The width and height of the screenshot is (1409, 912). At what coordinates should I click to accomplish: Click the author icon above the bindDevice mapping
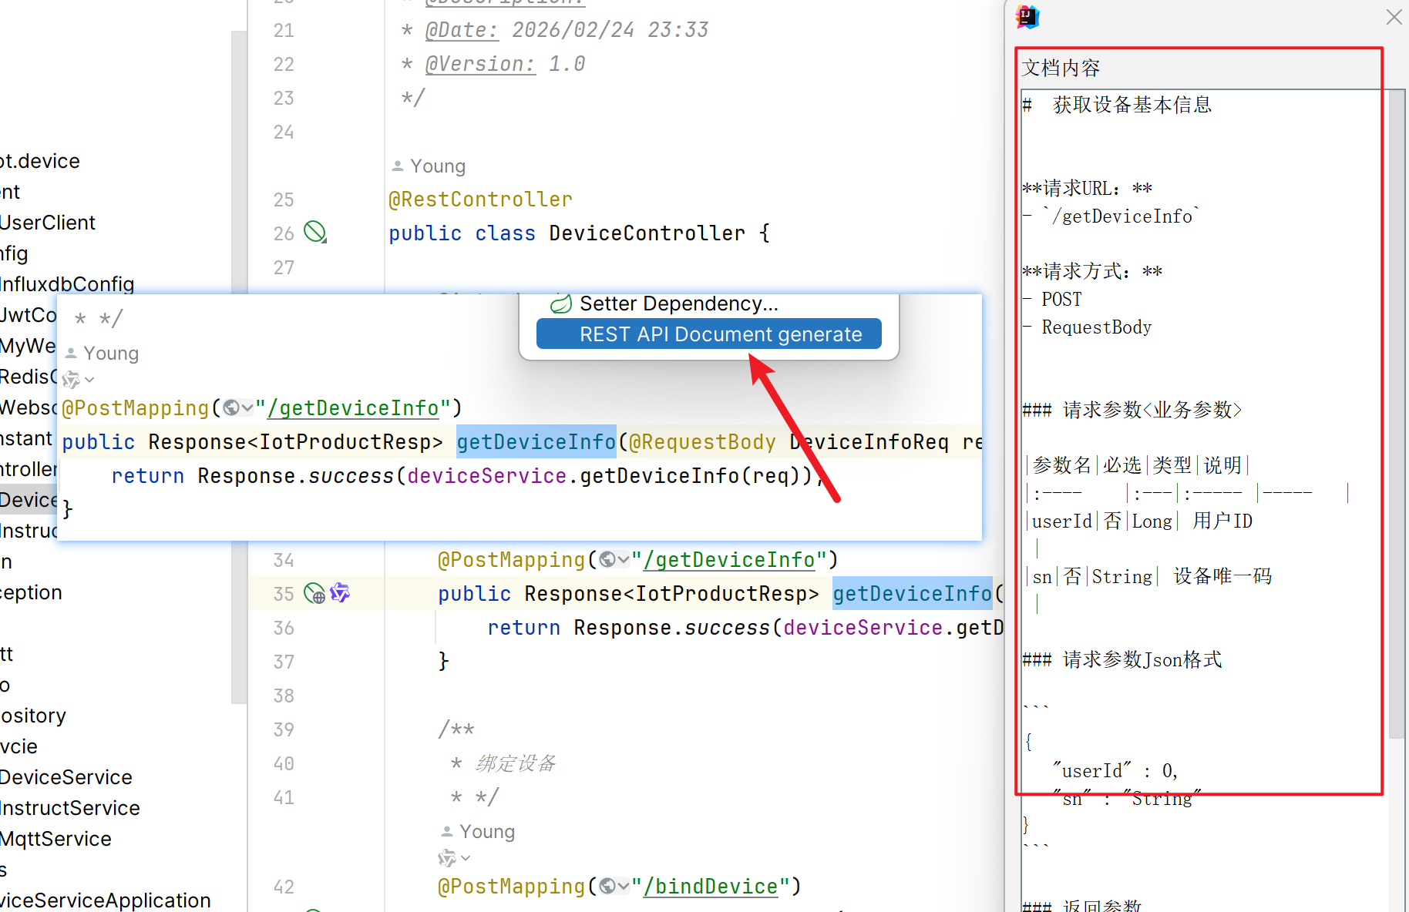[447, 831]
